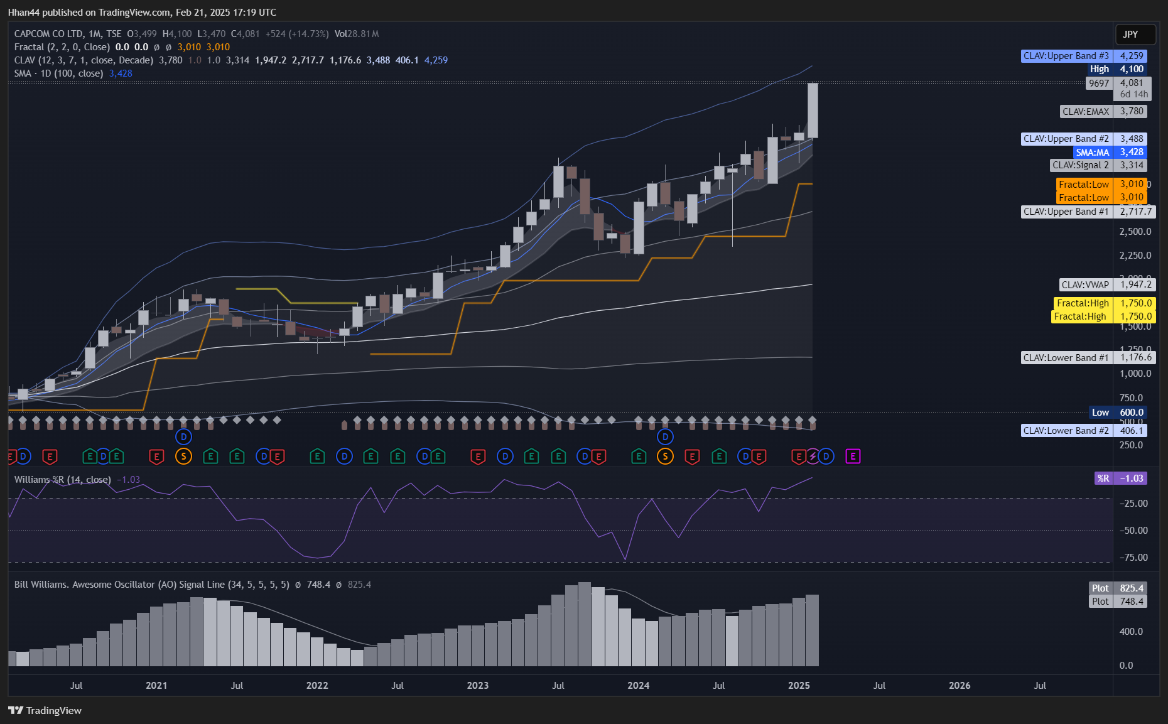Click the 2023 label on time axis
The width and height of the screenshot is (1168, 724).
click(x=478, y=686)
